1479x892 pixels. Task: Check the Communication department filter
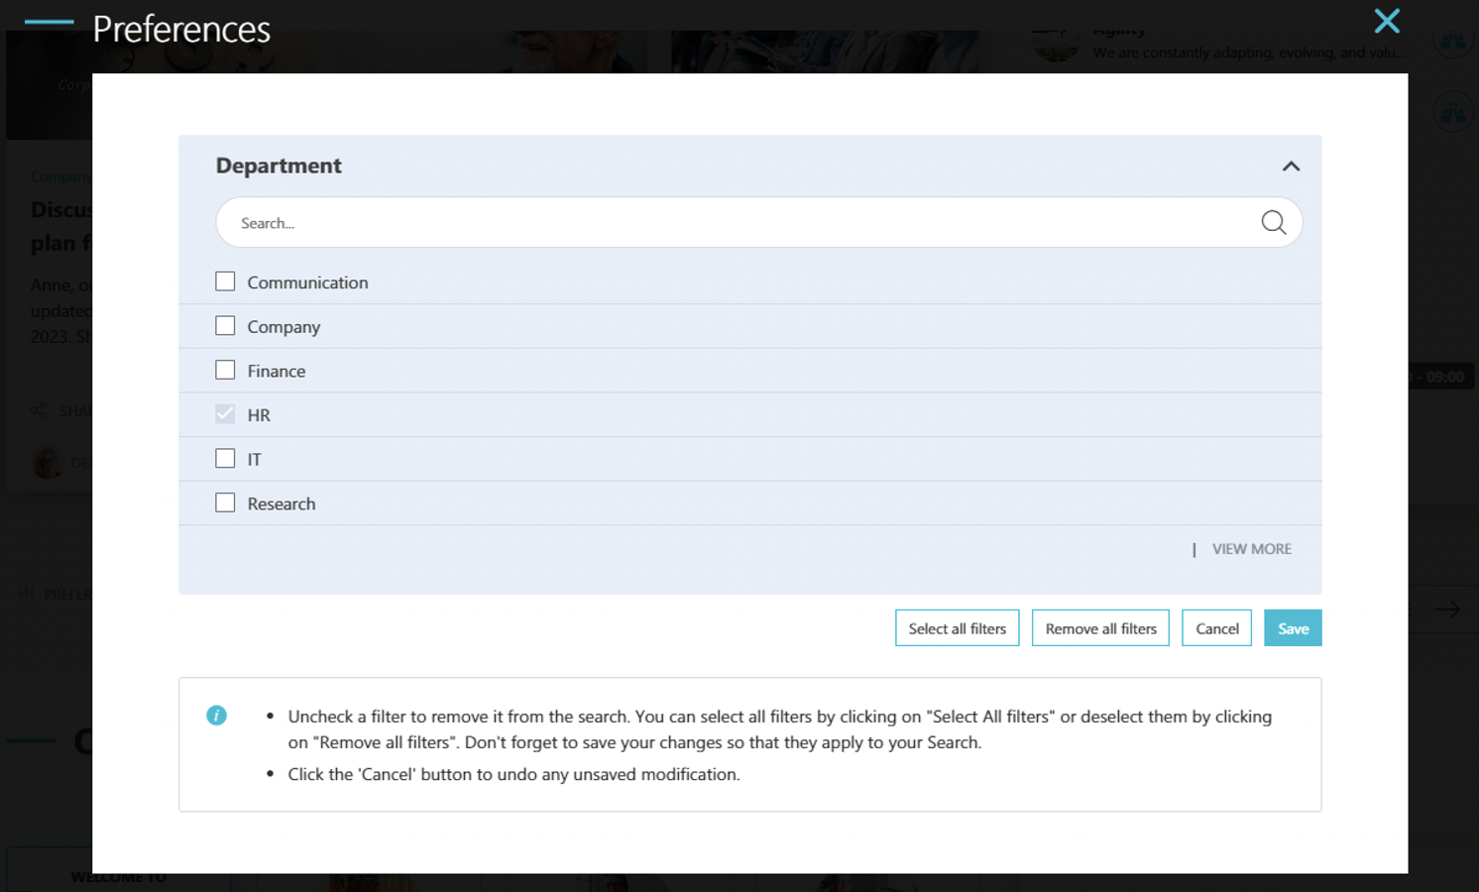tap(225, 280)
